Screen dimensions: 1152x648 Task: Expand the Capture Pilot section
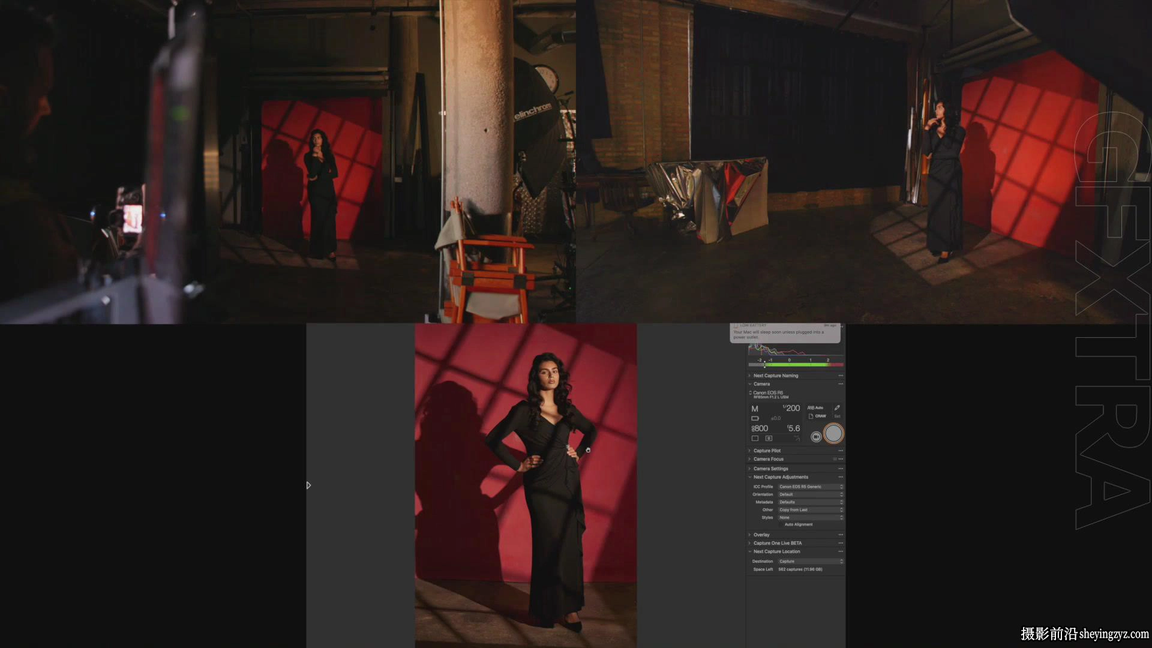coord(749,451)
